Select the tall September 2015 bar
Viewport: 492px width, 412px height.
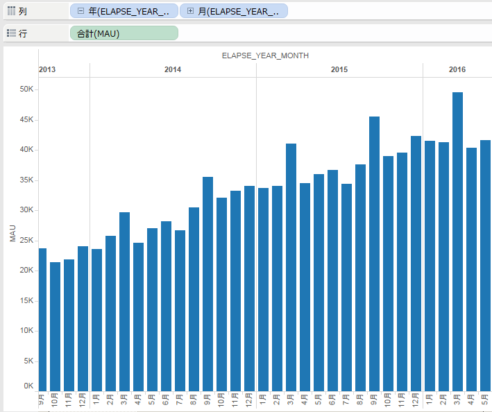pos(374,254)
